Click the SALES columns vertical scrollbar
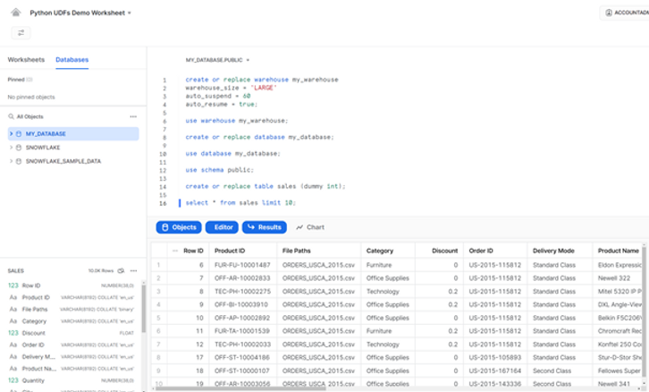The height and width of the screenshot is (392, 649). pyautogui.click(x=144, y=308)
